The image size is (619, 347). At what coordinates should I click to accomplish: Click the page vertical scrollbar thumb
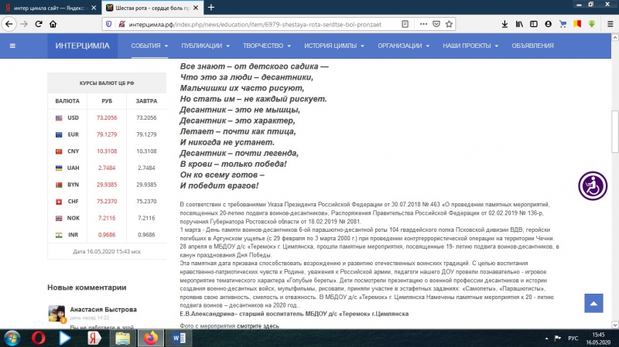coord(614,131)
